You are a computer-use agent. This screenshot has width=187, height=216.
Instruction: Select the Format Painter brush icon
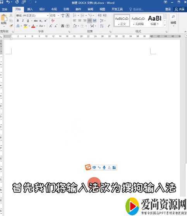tap(11, 26)
